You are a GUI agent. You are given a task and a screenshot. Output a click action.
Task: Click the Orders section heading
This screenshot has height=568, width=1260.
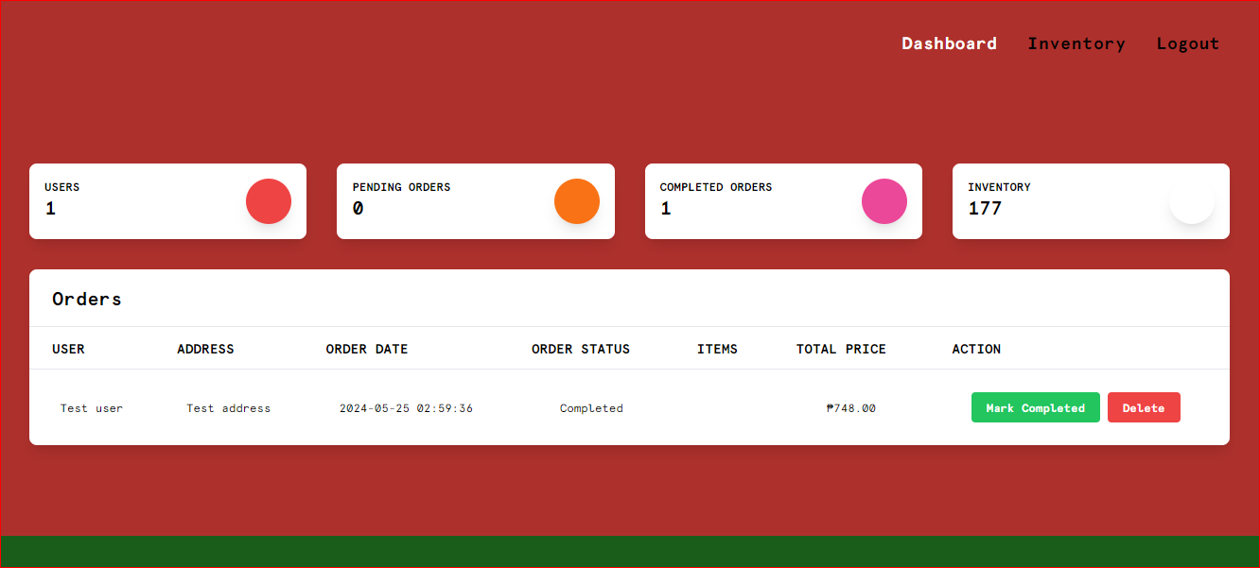point(86,299)
